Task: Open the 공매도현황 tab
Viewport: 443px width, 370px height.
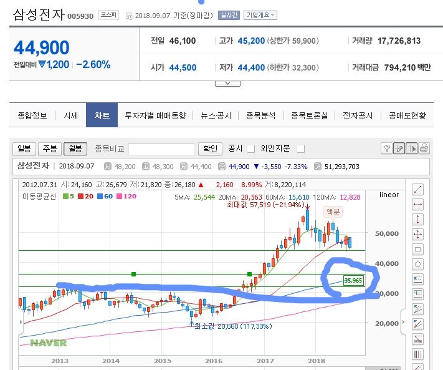Action: tap(407, 115)
